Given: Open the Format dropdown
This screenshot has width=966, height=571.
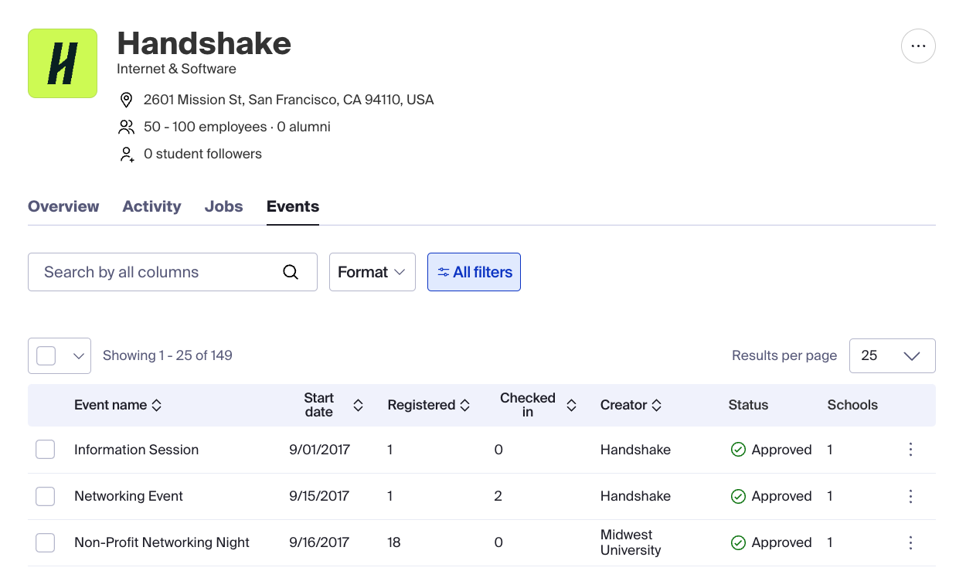Looking at the screenshot, I should (x=372, y=272).
